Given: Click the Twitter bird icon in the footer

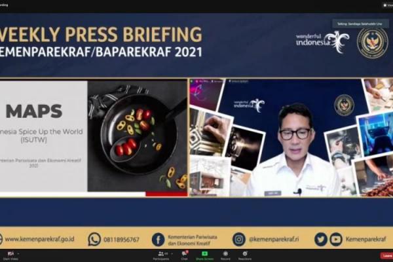Looking at the screenshot, I should (x=320, y=239).
